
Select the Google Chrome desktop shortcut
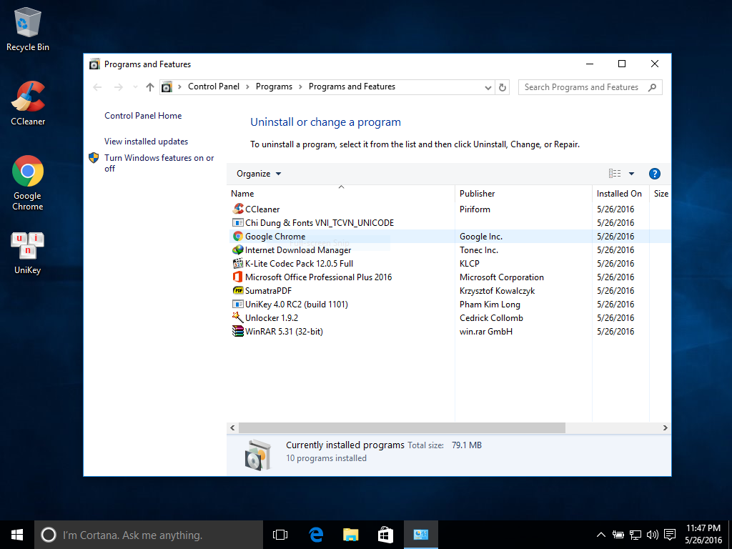28,182
